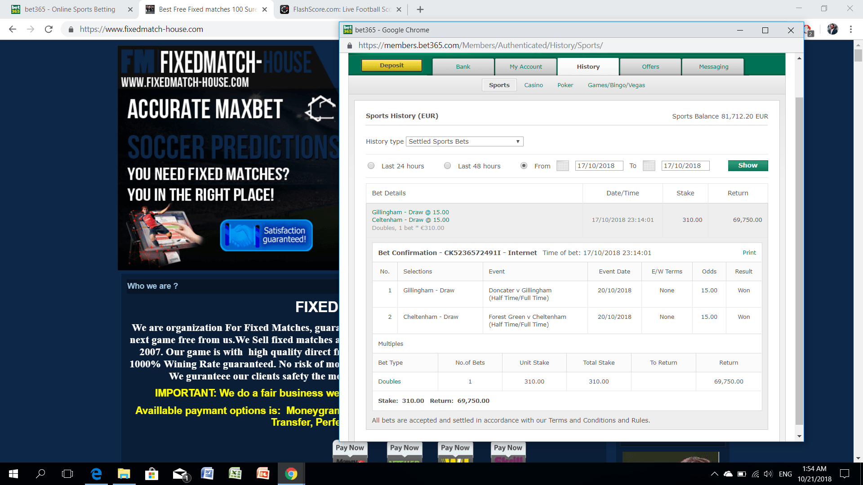Open red screen recorder taskbar icon

point(263,474)
